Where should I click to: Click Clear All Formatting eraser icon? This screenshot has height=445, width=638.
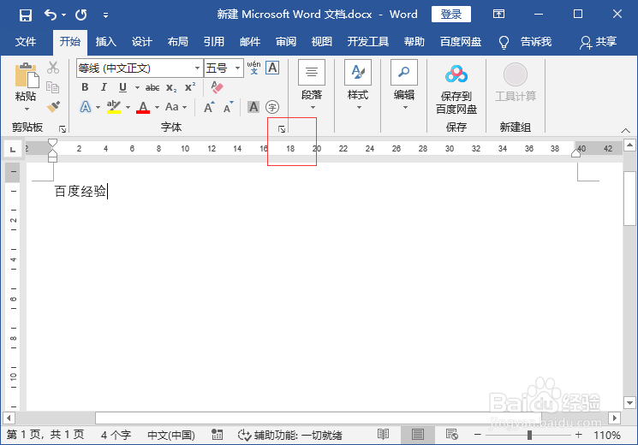217,87
